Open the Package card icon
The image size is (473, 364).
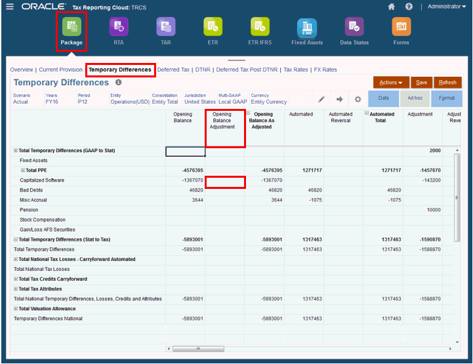(72, 26)
